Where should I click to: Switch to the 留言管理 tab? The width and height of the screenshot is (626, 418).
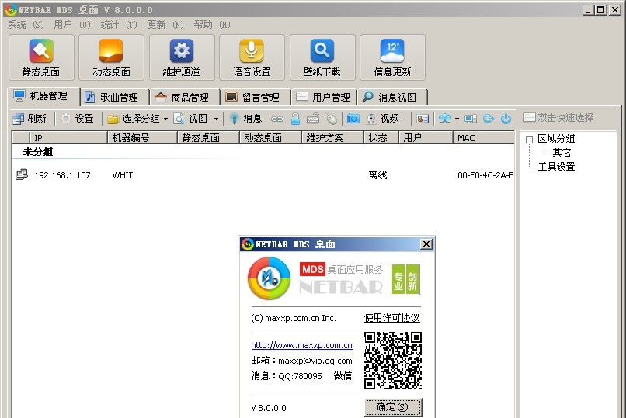click(256, 97)
